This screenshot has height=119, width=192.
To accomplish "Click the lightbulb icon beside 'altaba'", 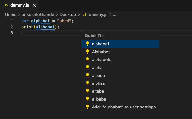I will (87, 91).
